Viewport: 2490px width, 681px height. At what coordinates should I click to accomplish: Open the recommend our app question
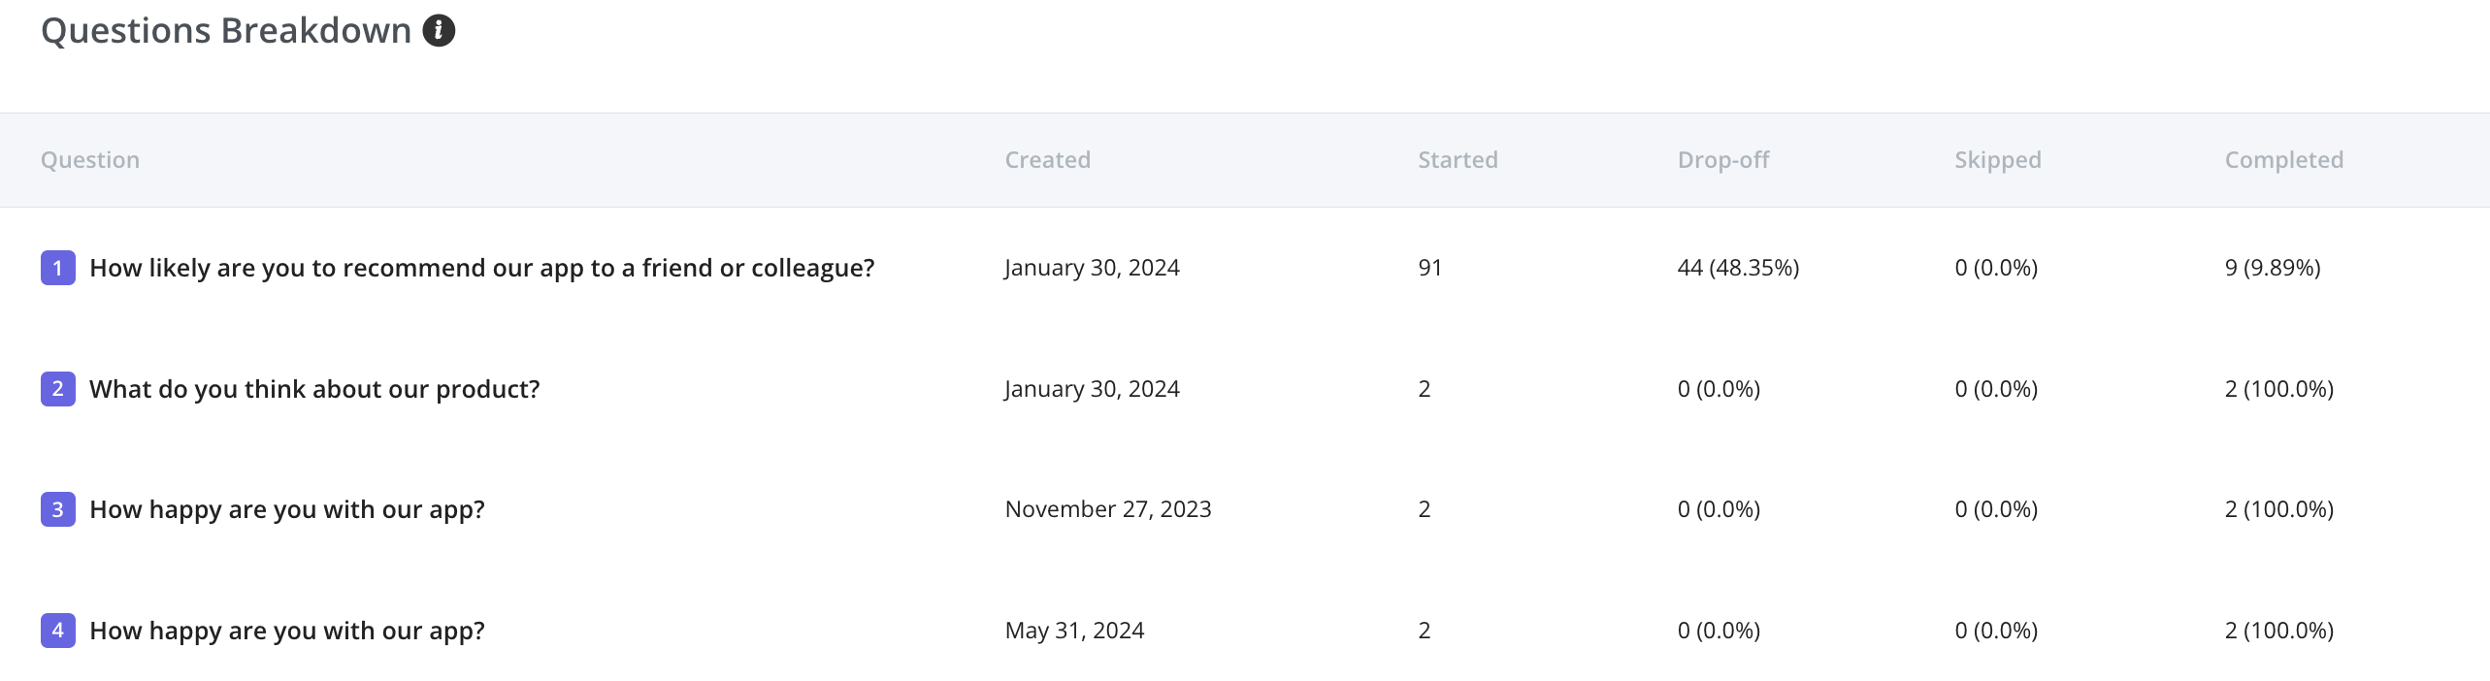pos(482,268)
